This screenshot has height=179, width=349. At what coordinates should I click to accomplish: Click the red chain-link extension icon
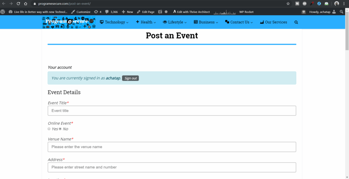point(312,3)
